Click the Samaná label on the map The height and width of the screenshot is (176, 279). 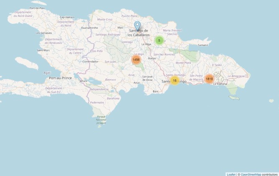pyautogui.click(x=203, y=45)
